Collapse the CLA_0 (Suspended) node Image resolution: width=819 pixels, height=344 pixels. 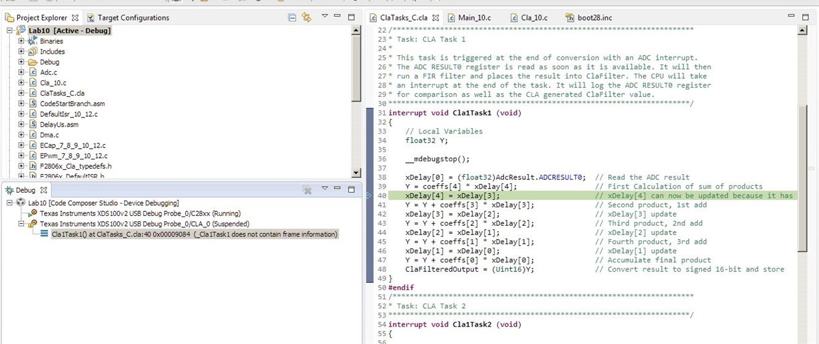point(21,224)
